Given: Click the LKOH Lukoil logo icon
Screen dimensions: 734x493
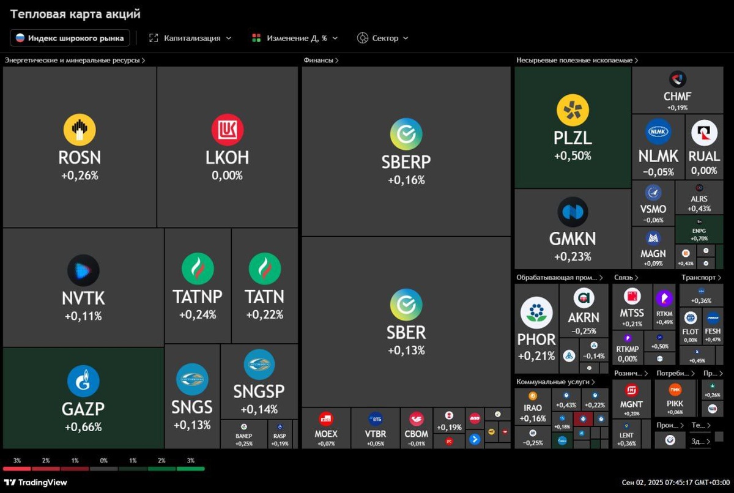Looking at the screenshot, I should coord(228,130).
